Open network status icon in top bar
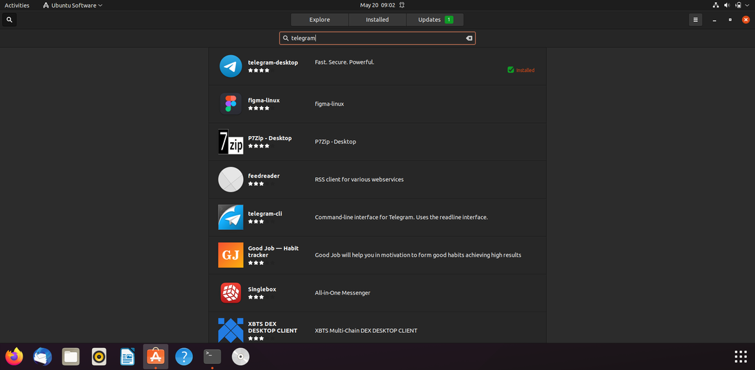 click(715, 5)
